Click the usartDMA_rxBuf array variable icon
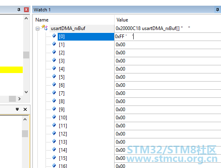Image resolution: width=221 pixels, height=168 pixels. 45,28
